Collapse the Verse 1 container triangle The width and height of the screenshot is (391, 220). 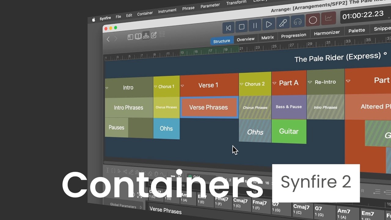[182, 86]
